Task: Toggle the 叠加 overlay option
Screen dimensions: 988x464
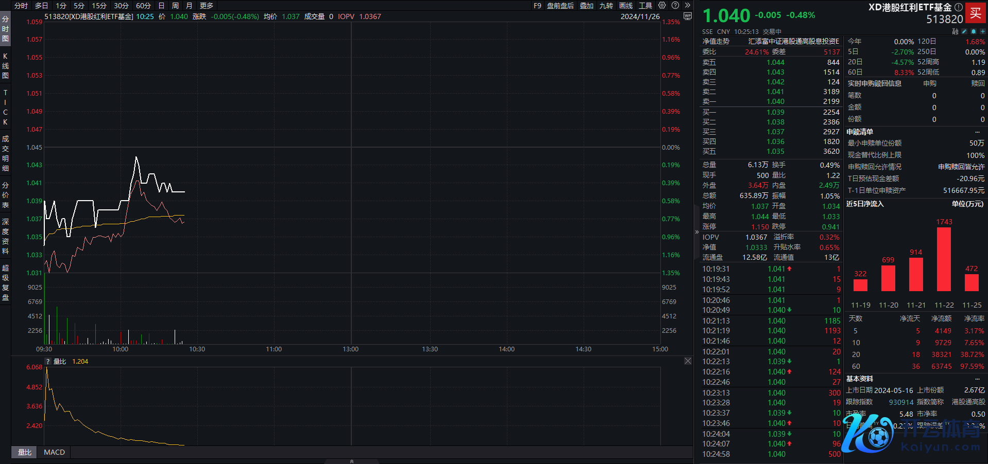Action: [x=587, y=6]
